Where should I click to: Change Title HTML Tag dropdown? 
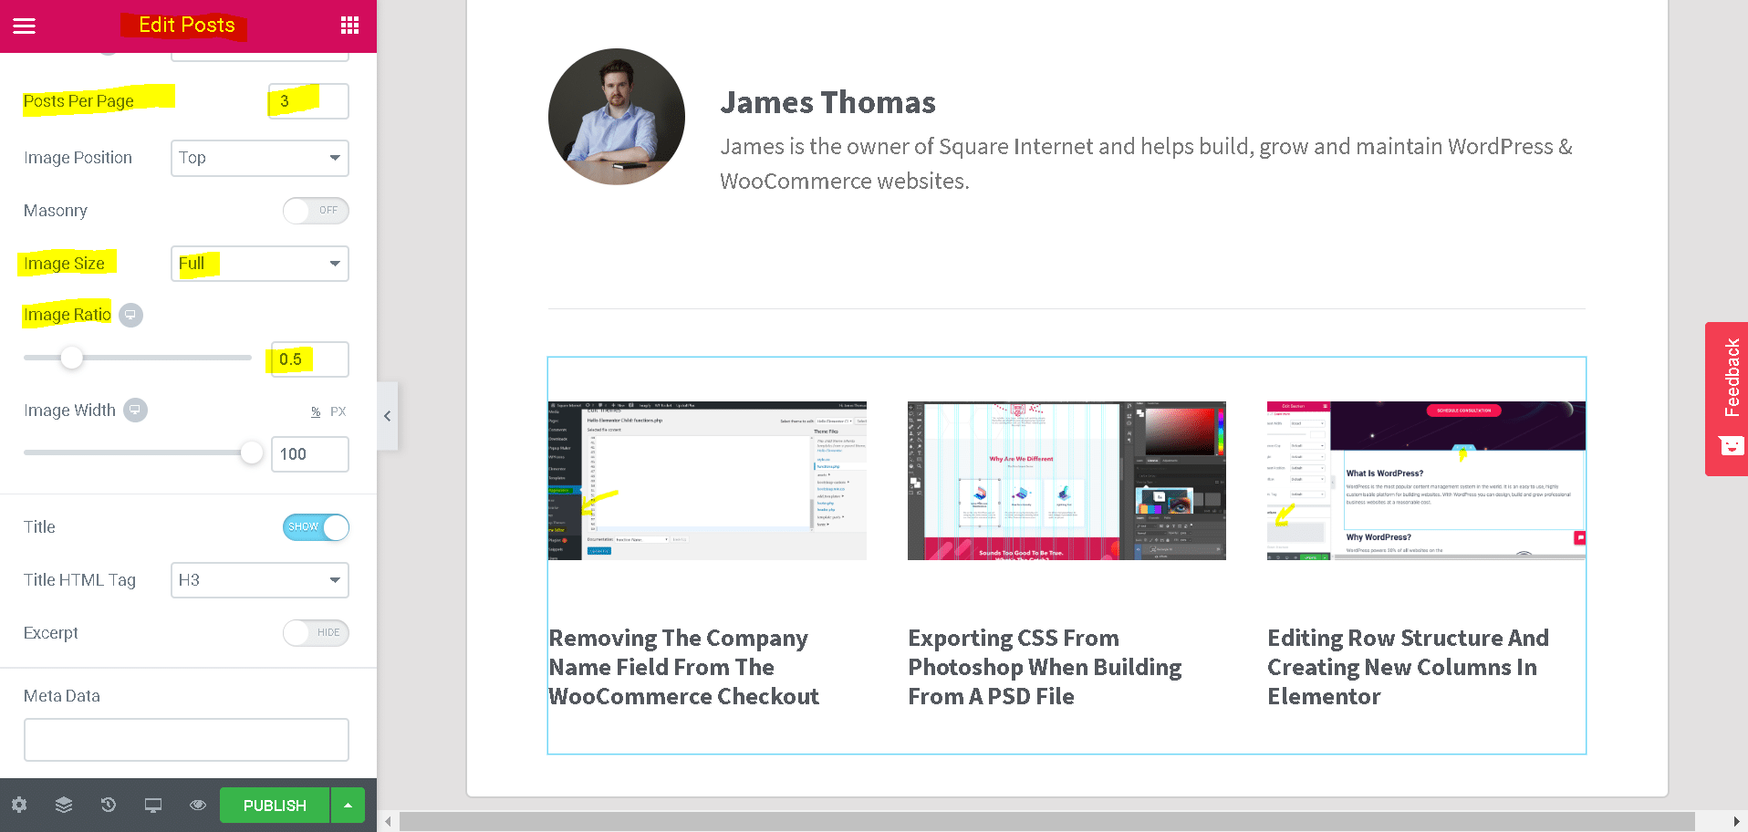point(259,580)
